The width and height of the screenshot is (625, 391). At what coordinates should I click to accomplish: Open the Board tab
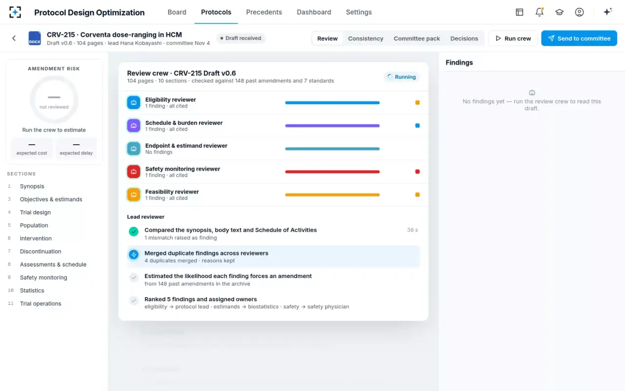pos(177,12)
